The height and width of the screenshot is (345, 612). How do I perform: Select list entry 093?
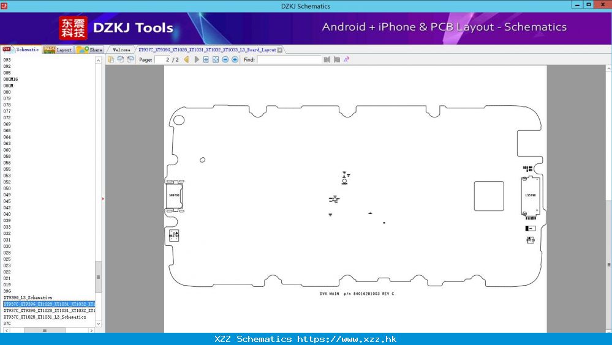pos(7,60)
